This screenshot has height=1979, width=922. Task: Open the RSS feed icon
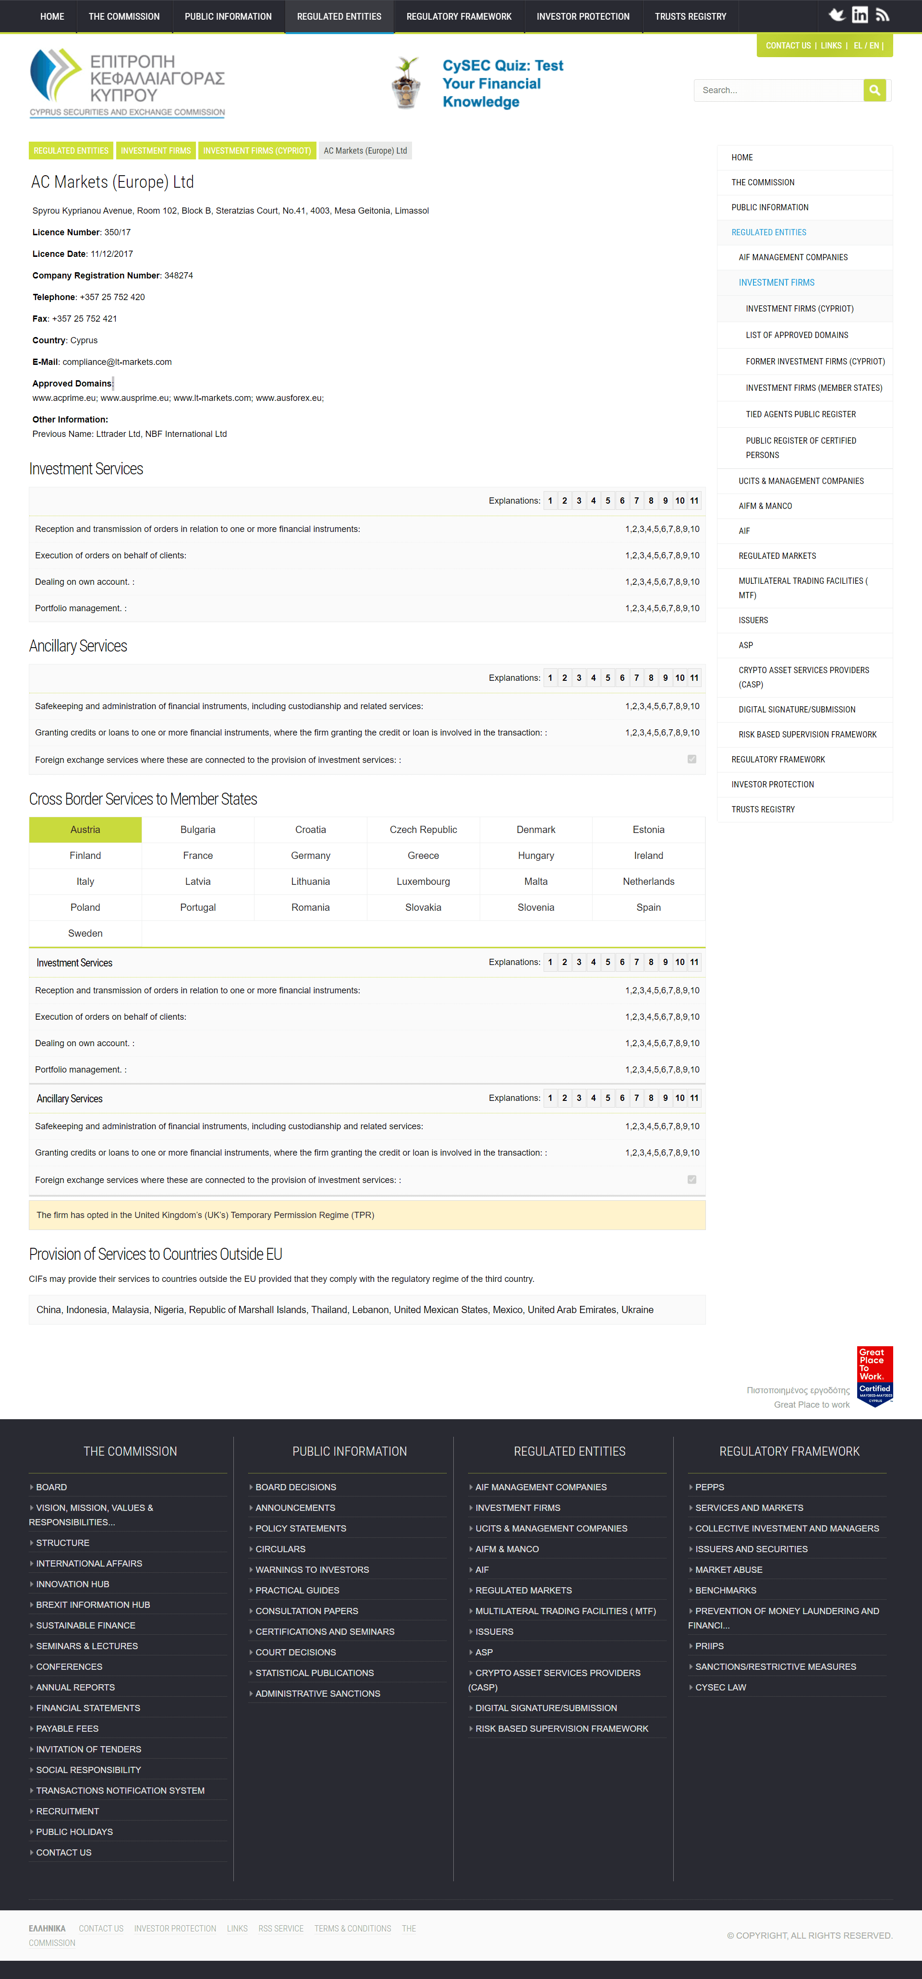tap(883, 14)
